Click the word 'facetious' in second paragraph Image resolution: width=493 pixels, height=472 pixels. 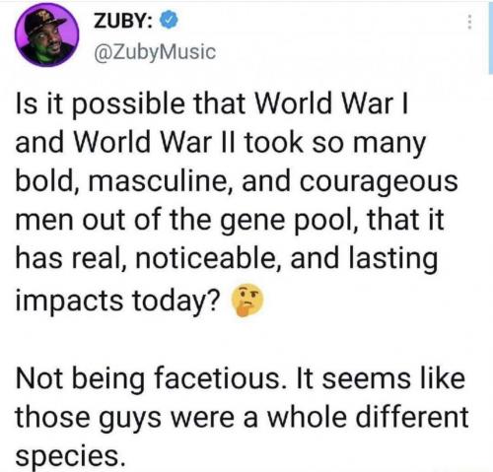click(220, 378)
